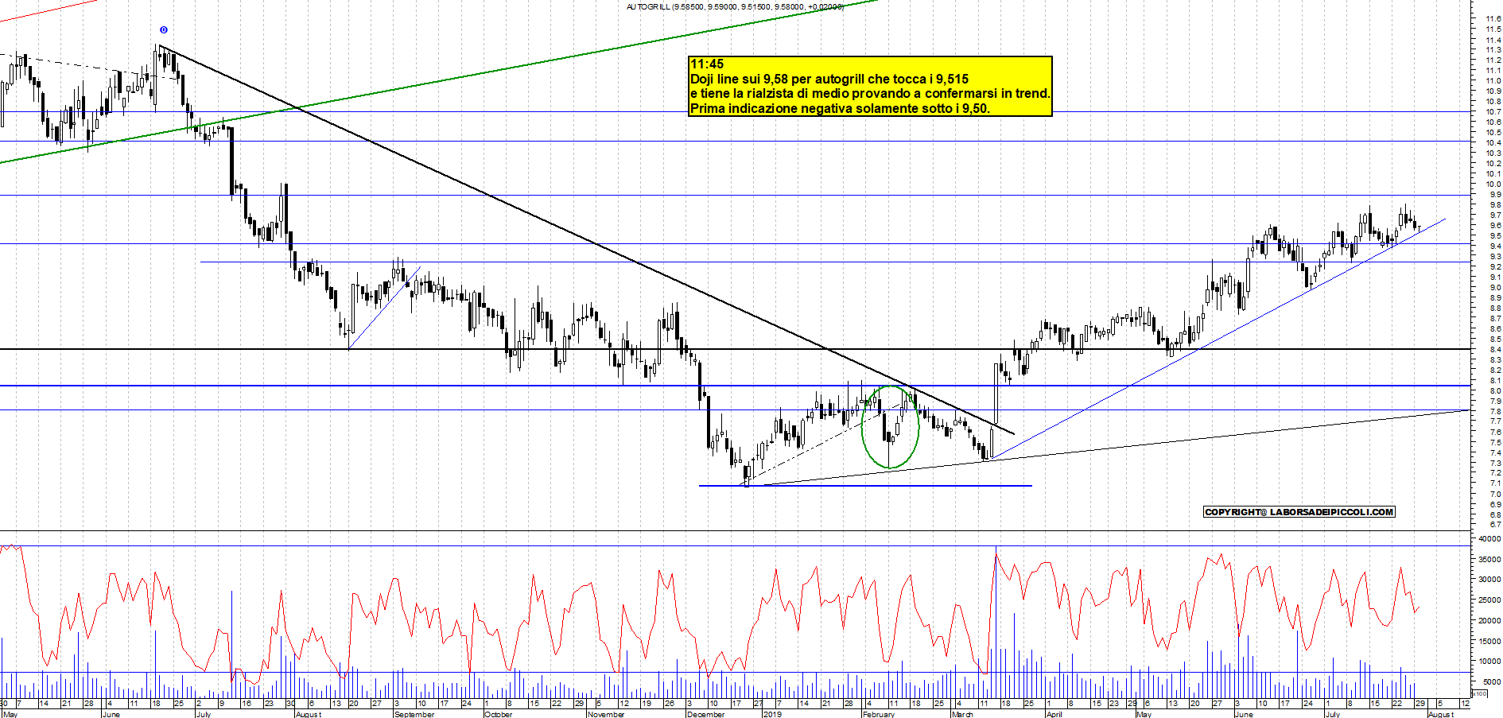Click the 15000 volume axis label

pos(1489,641)
